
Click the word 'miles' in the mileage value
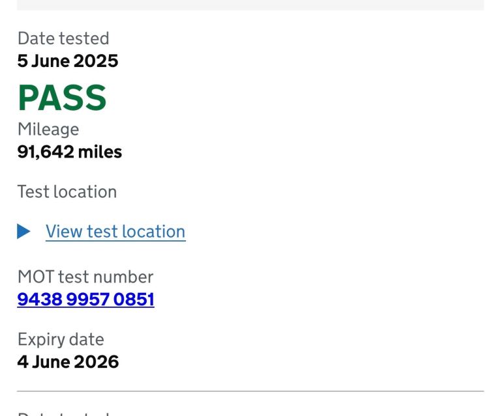click(100, 152)
